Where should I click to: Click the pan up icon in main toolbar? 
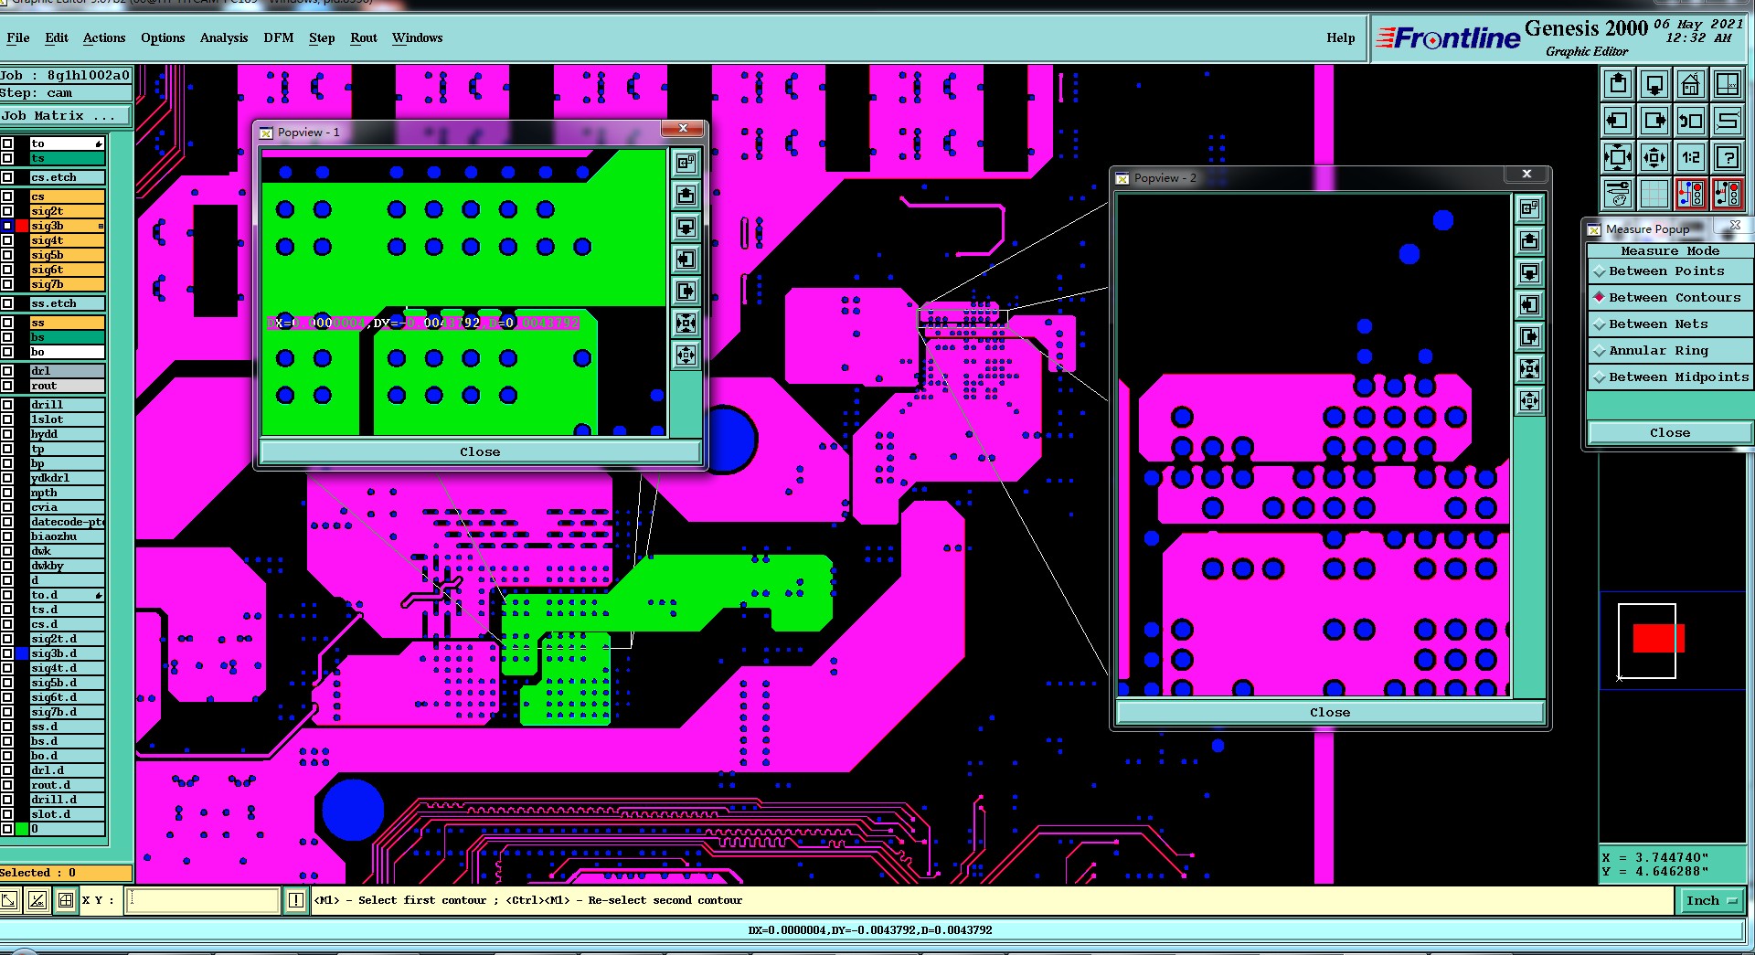pyautogui.click(x=1617, y=84)
